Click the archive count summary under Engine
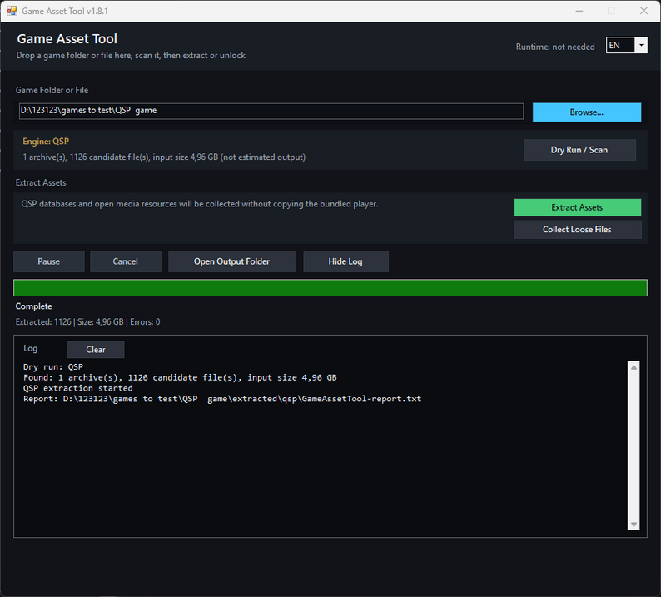The width and height of the screenshot is (661, 597). 164,157
